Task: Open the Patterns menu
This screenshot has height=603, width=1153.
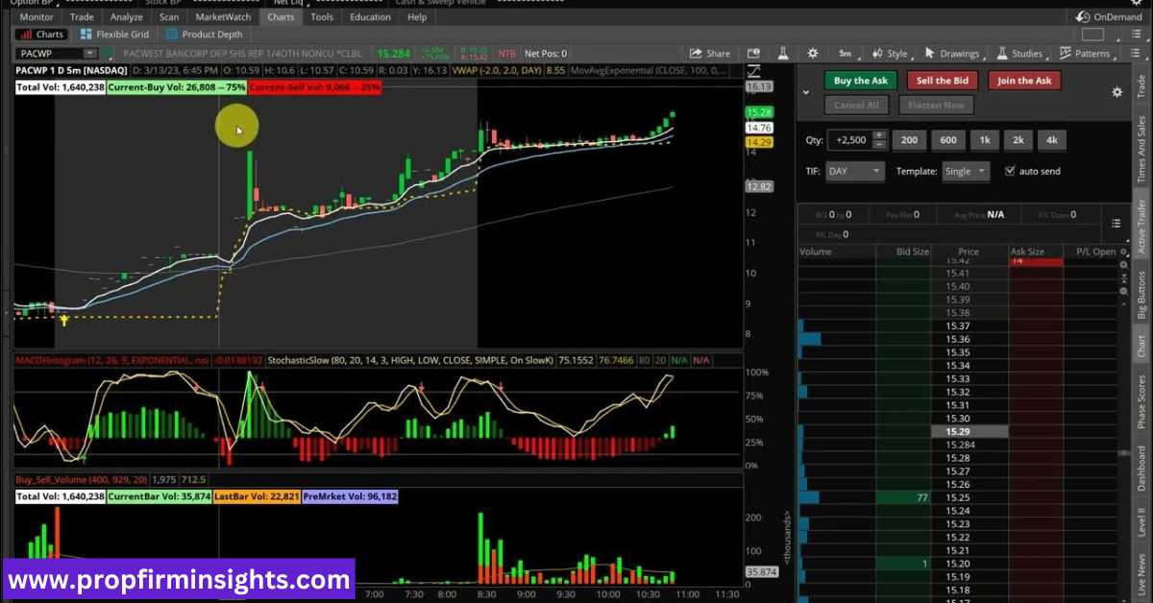Action: 1085,54
